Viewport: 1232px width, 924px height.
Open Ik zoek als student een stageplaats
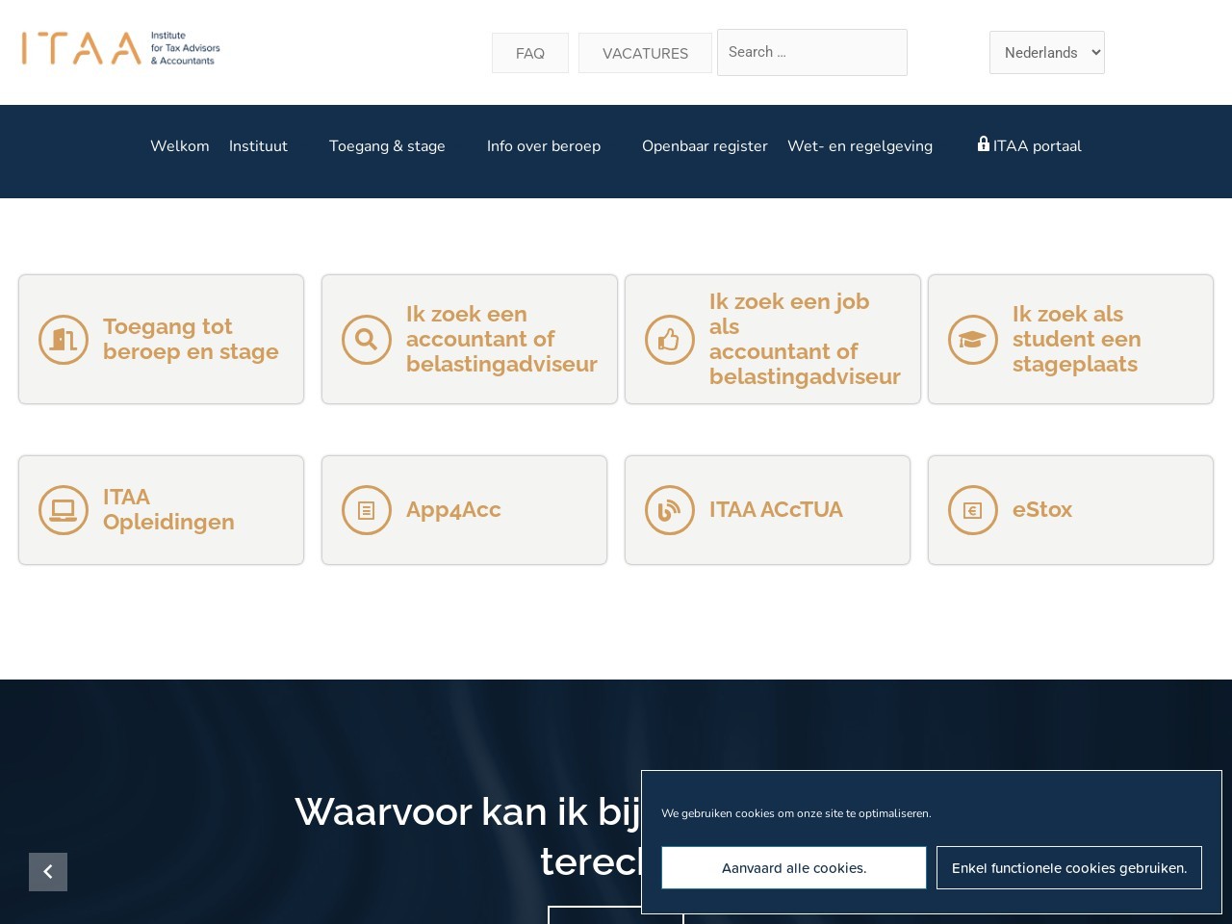(1077, 339)
